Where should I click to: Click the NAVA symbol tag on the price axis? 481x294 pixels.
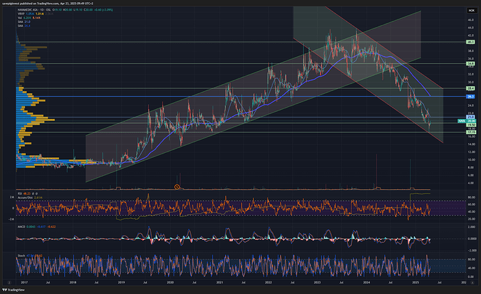(x=461, y=121)
